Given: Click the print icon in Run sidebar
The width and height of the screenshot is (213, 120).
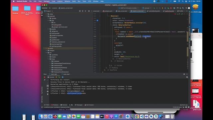Looking at the screenshot, I should point(48,91).
